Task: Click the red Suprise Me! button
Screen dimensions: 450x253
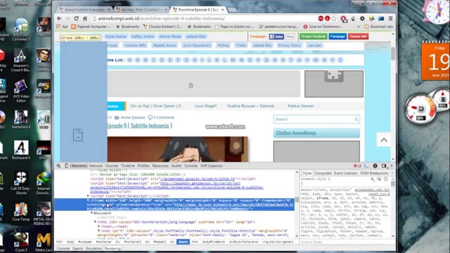Action: click(358, 37)
